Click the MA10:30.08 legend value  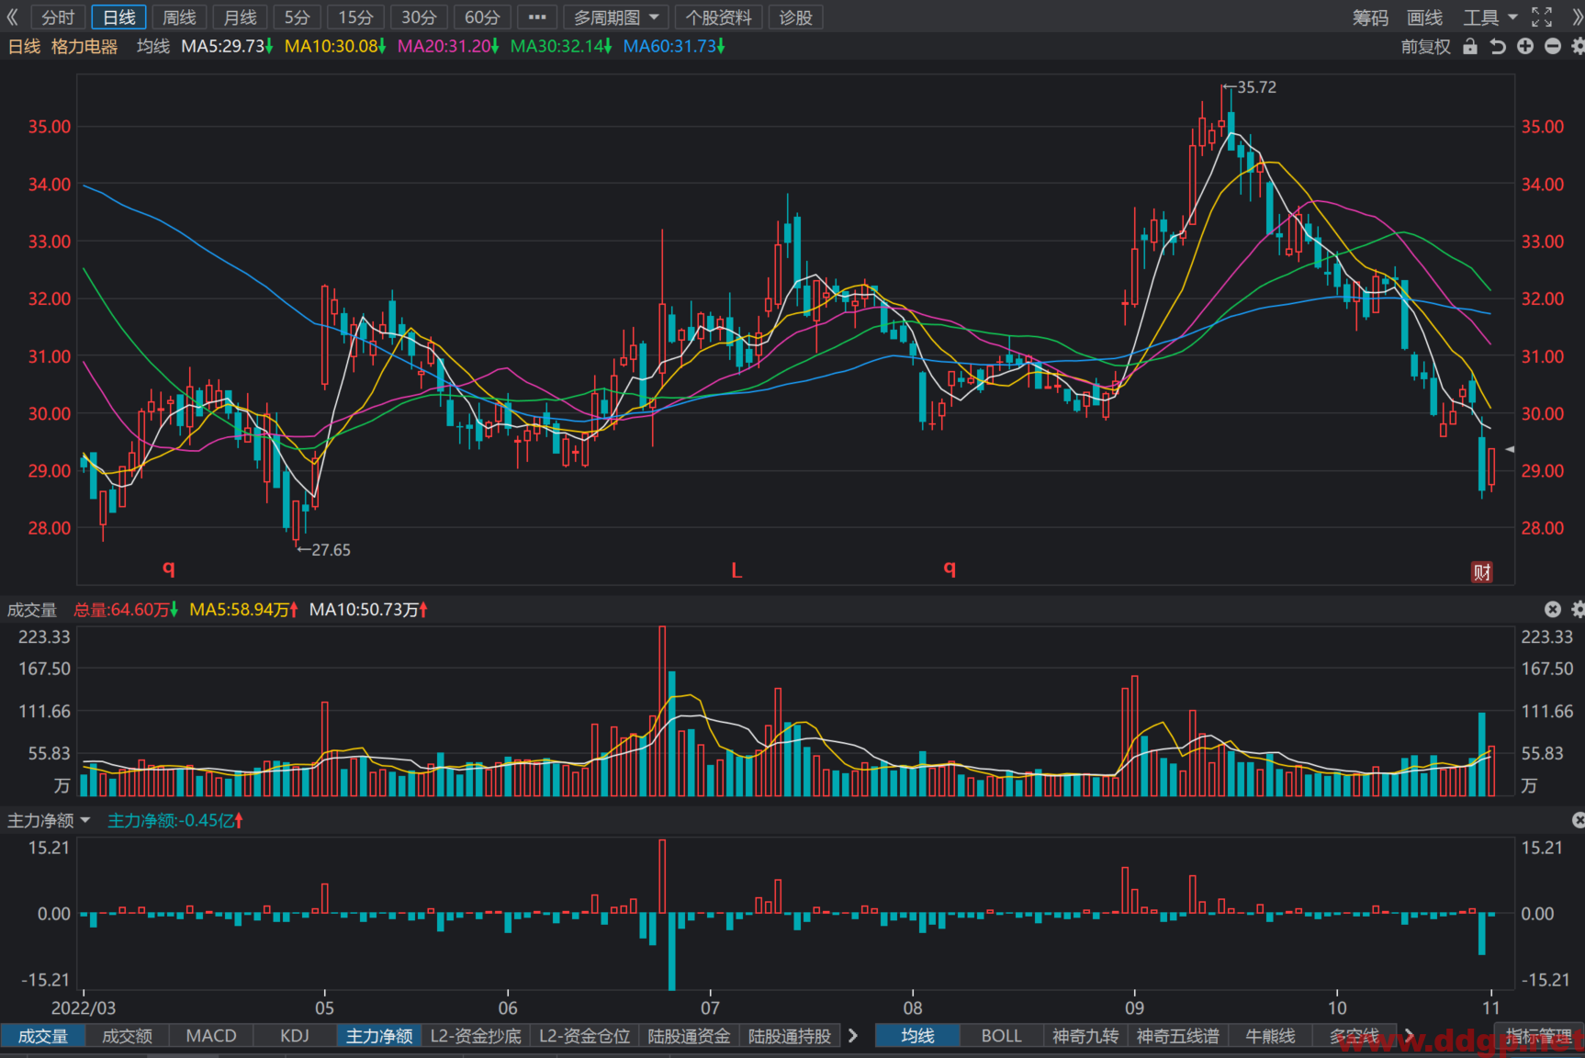tap(334, 46)
